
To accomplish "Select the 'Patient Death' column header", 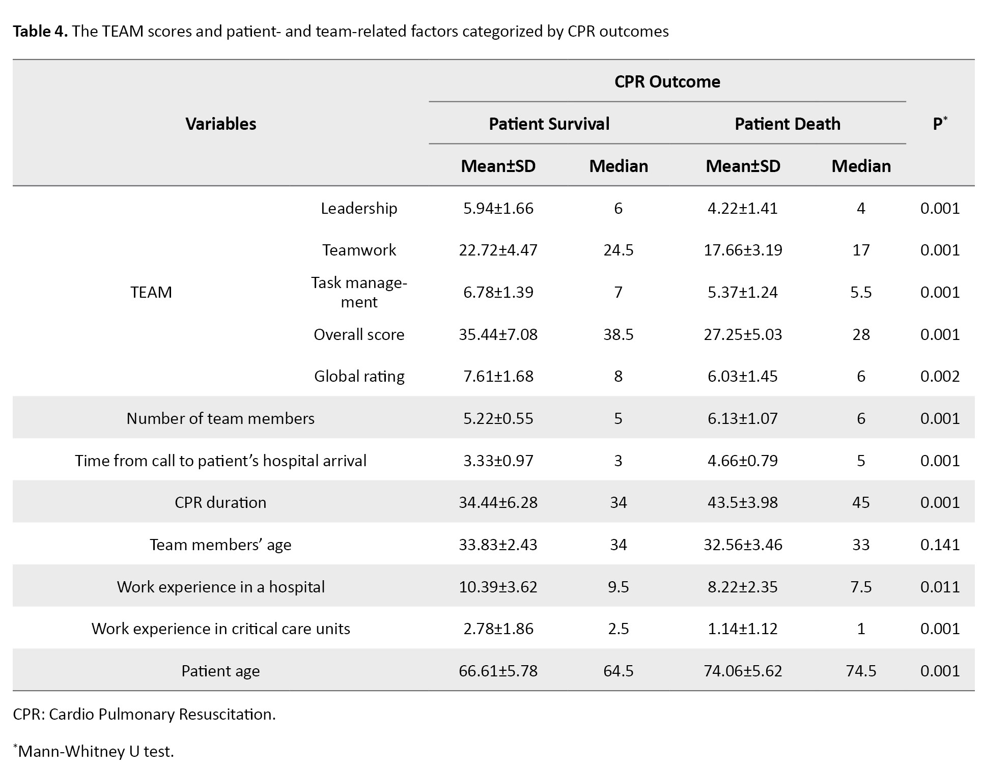I will pos(787,124).
